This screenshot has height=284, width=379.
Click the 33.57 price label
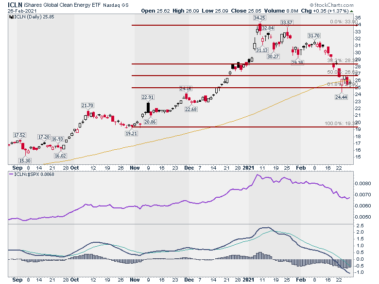click(x=286, y=22)
